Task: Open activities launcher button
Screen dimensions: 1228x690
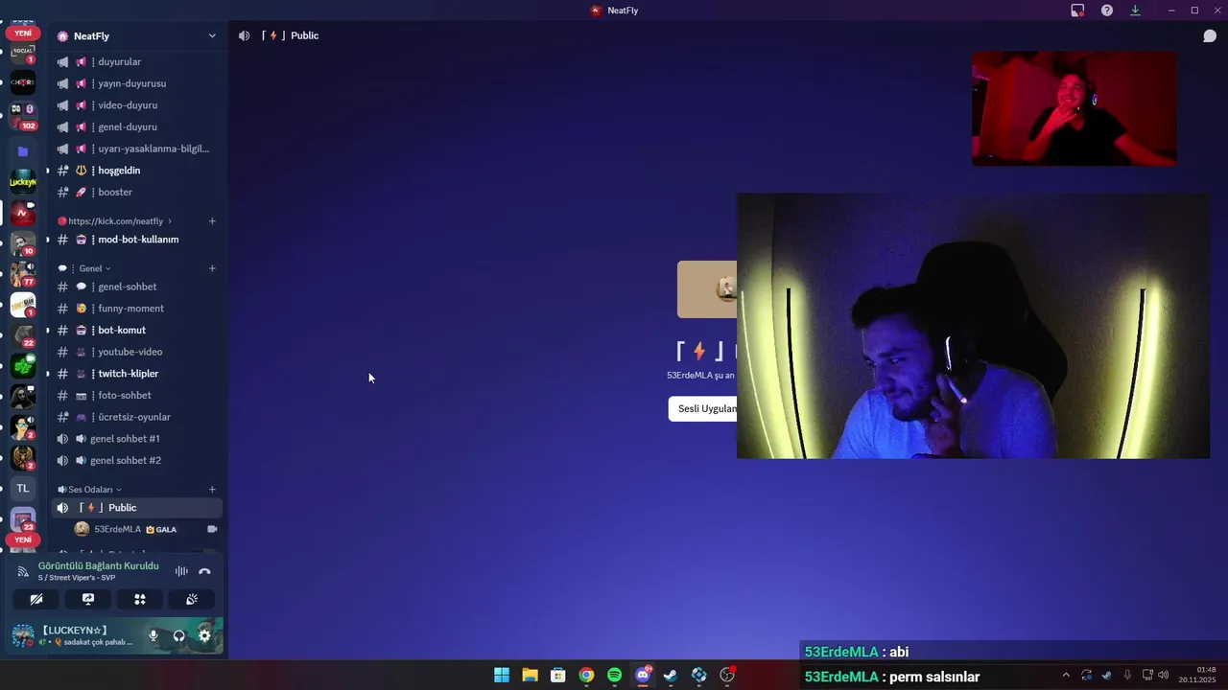Action: [140, 599]
